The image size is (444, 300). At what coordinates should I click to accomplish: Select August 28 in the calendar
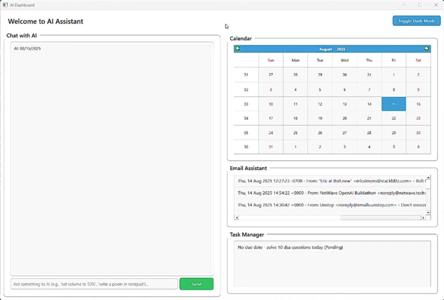(369, 133)
